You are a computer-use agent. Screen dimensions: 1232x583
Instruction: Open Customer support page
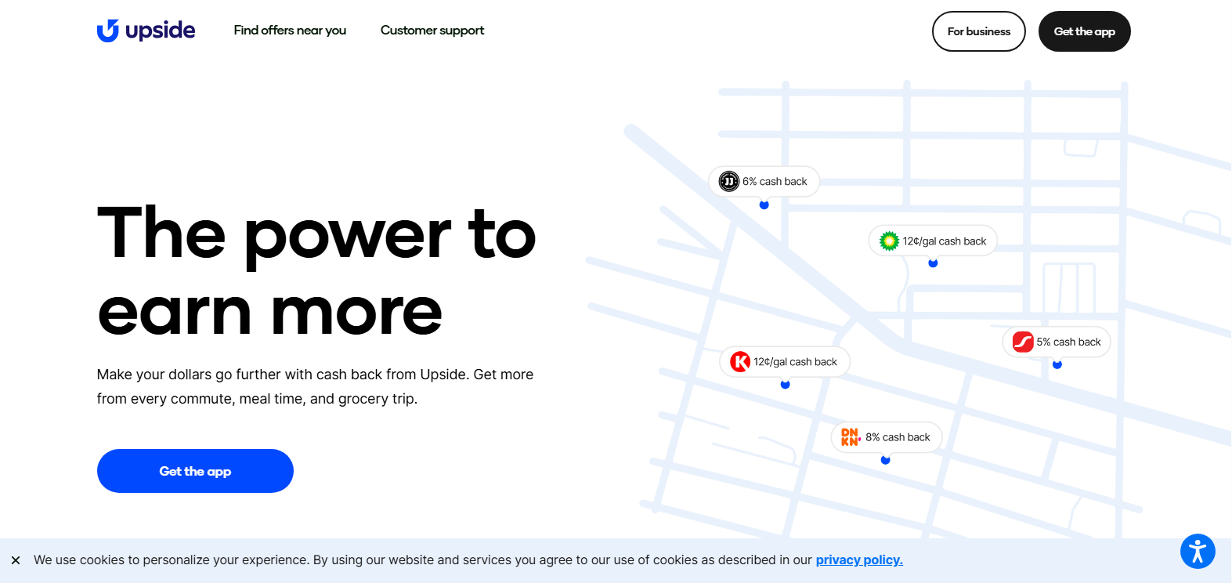click(x=432, y=31)
